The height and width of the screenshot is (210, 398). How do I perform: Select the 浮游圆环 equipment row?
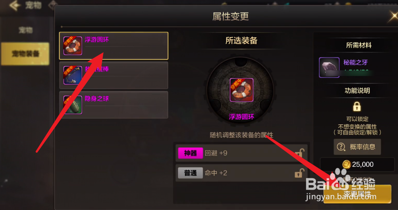pyautogui.click(x=114, y=46)
